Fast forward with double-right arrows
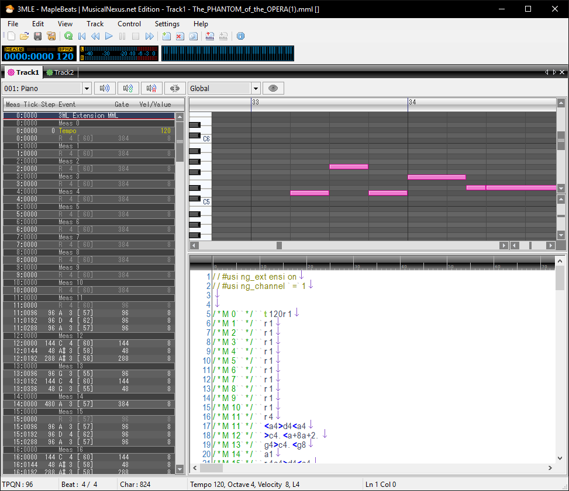Image resolution: width=569 pixels, height=491 pixels. pyautogui.click(x=149, y=36)
